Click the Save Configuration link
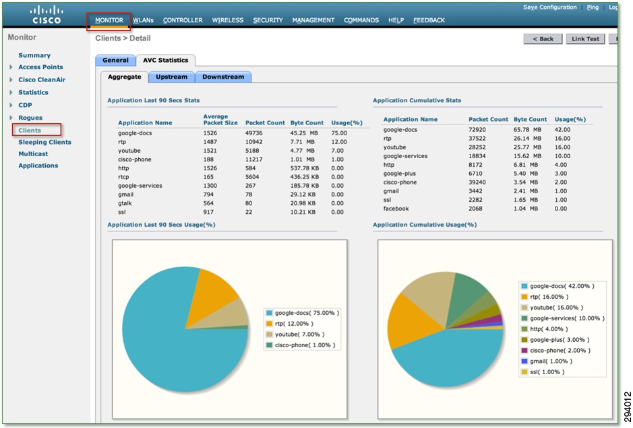This screenshot has height=428, width=633. pos(550,7)
